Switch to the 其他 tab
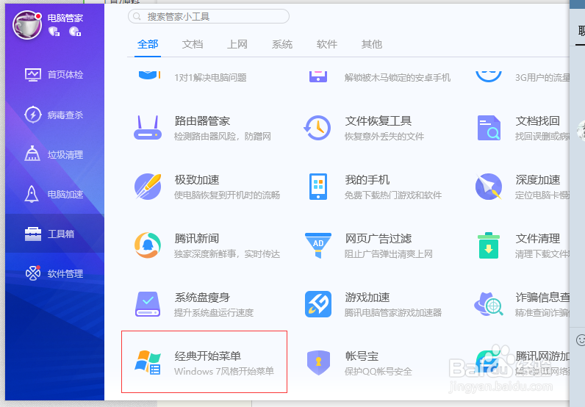The height and width of the screenshot is (407, 585). coord(372,44)
